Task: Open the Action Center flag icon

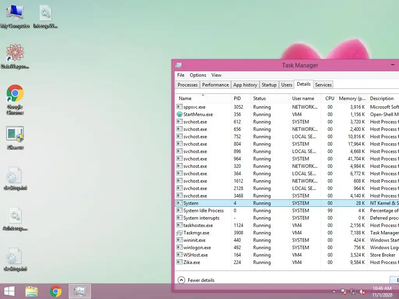Action: 343,292
